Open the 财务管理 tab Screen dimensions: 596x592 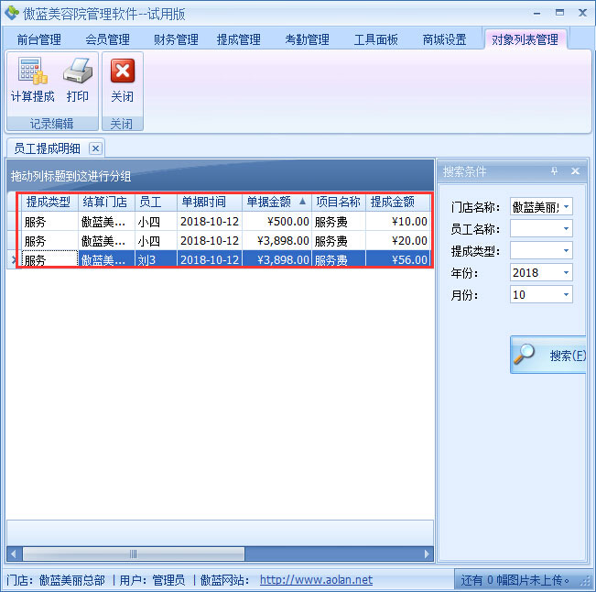pyautogui.click(x=176, y=39)
